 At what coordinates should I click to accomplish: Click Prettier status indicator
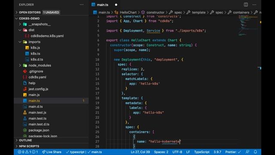pos(233,152)
